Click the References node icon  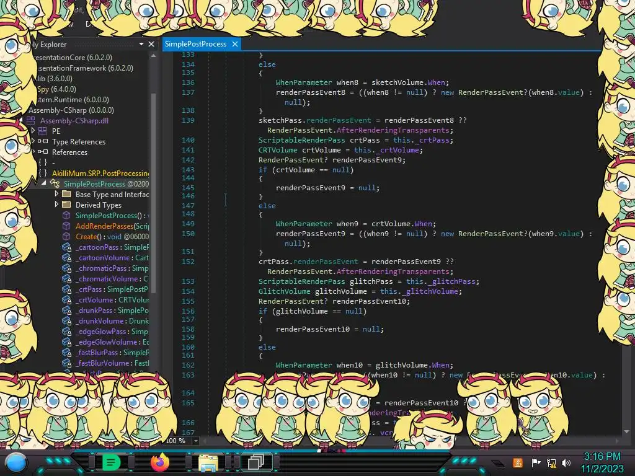(43, 152)
